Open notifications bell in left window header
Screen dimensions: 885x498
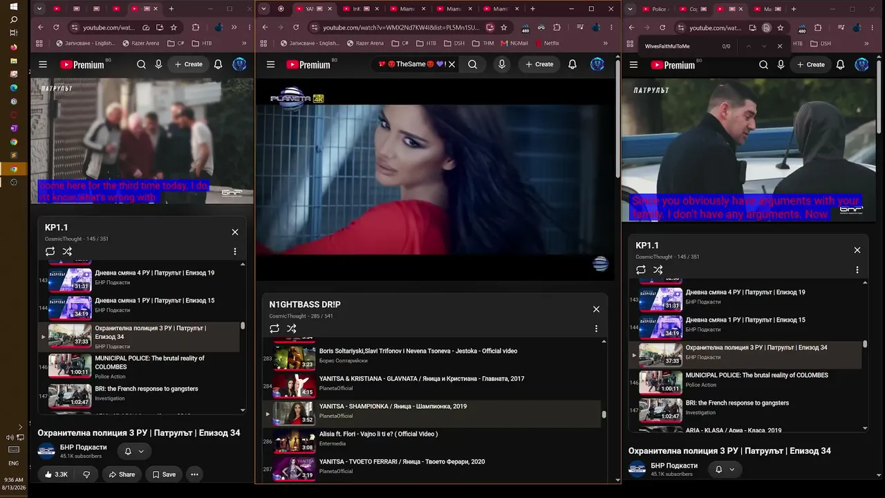218,64
